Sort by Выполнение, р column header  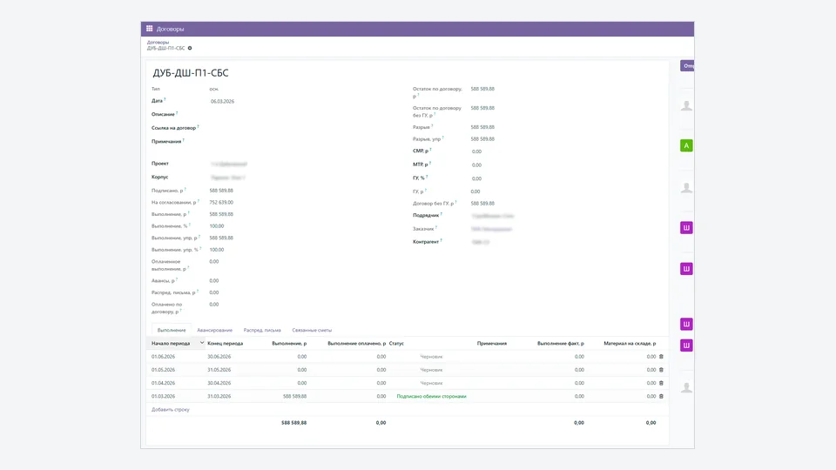point(289,343)
